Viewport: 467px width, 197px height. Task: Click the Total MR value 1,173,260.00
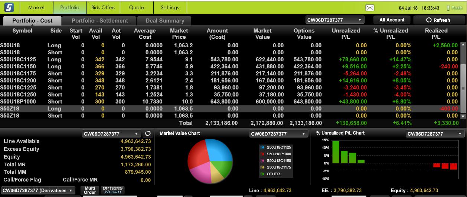tap(136, 164)
